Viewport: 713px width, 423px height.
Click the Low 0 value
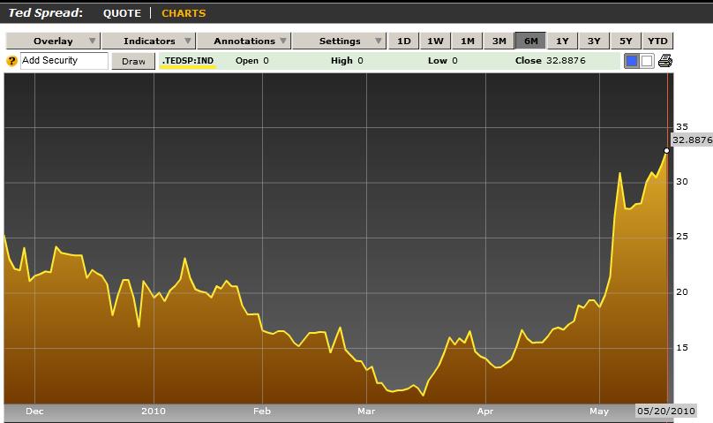tap(442, 61)
